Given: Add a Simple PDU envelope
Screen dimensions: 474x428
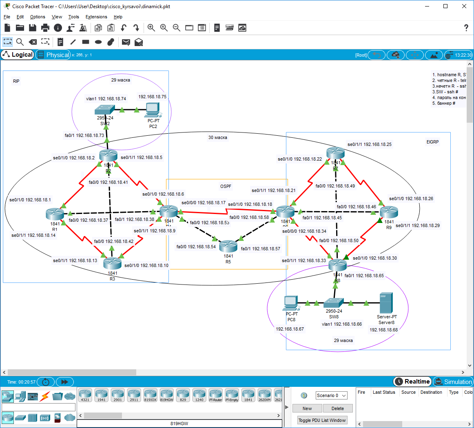Looking at the screenshot, I should pos(126,42).
